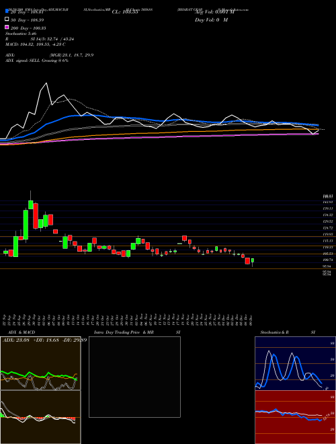Click the RSI 14/5 values line

pyautogui.click(x=40, y=39)
